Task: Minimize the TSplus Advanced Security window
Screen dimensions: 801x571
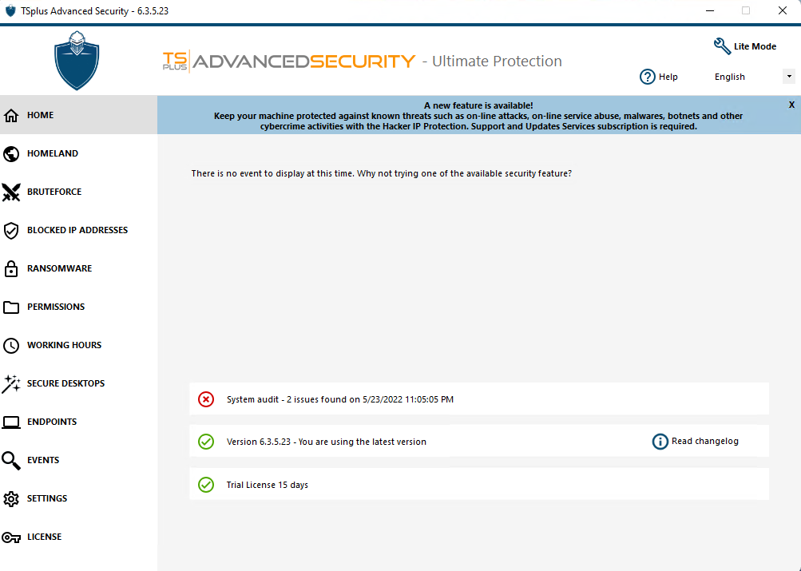Action: tap(709, 10)
